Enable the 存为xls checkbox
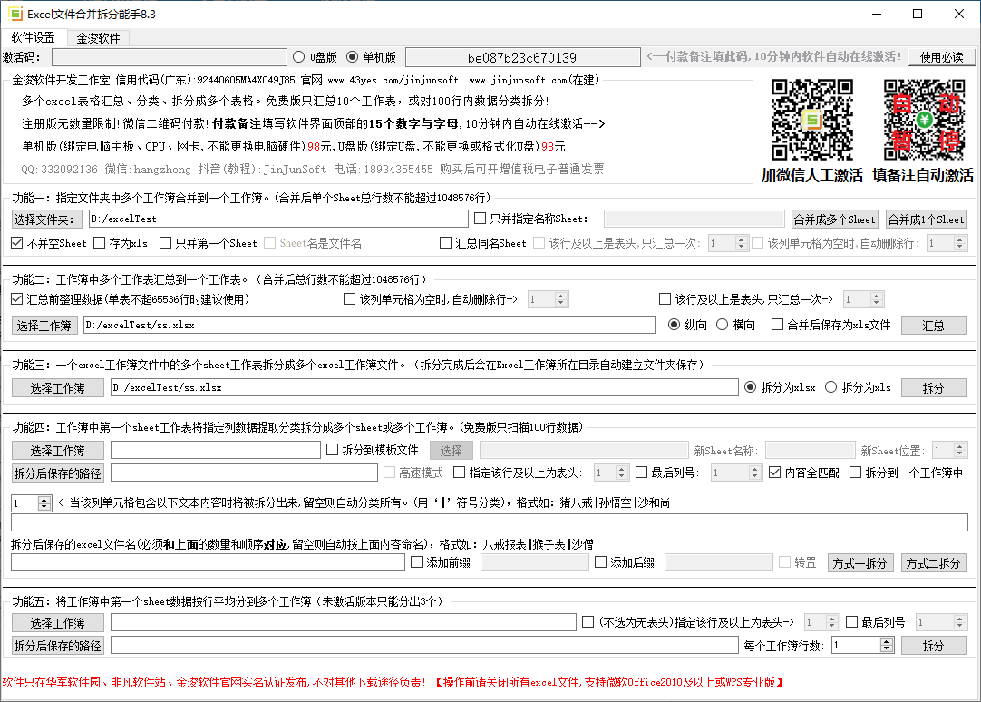This screenshot has height=702, width=981. tap(99, 243)
